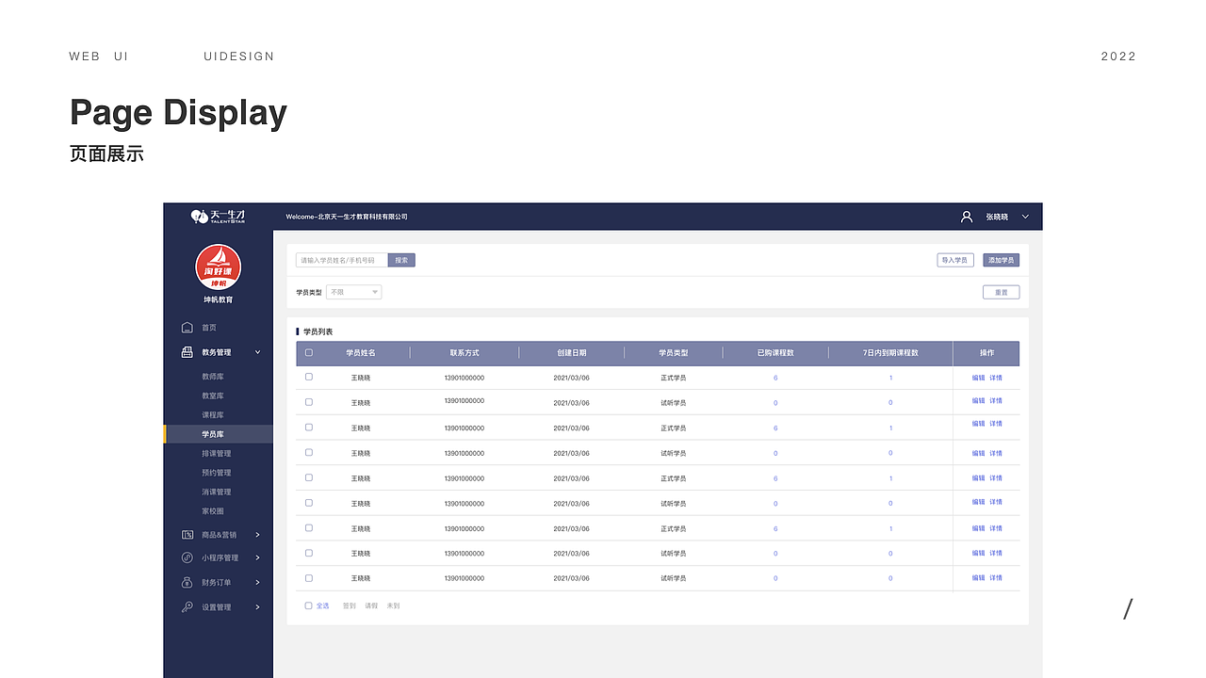Check the 全选 checkbox below the table

tap(308, 605)
